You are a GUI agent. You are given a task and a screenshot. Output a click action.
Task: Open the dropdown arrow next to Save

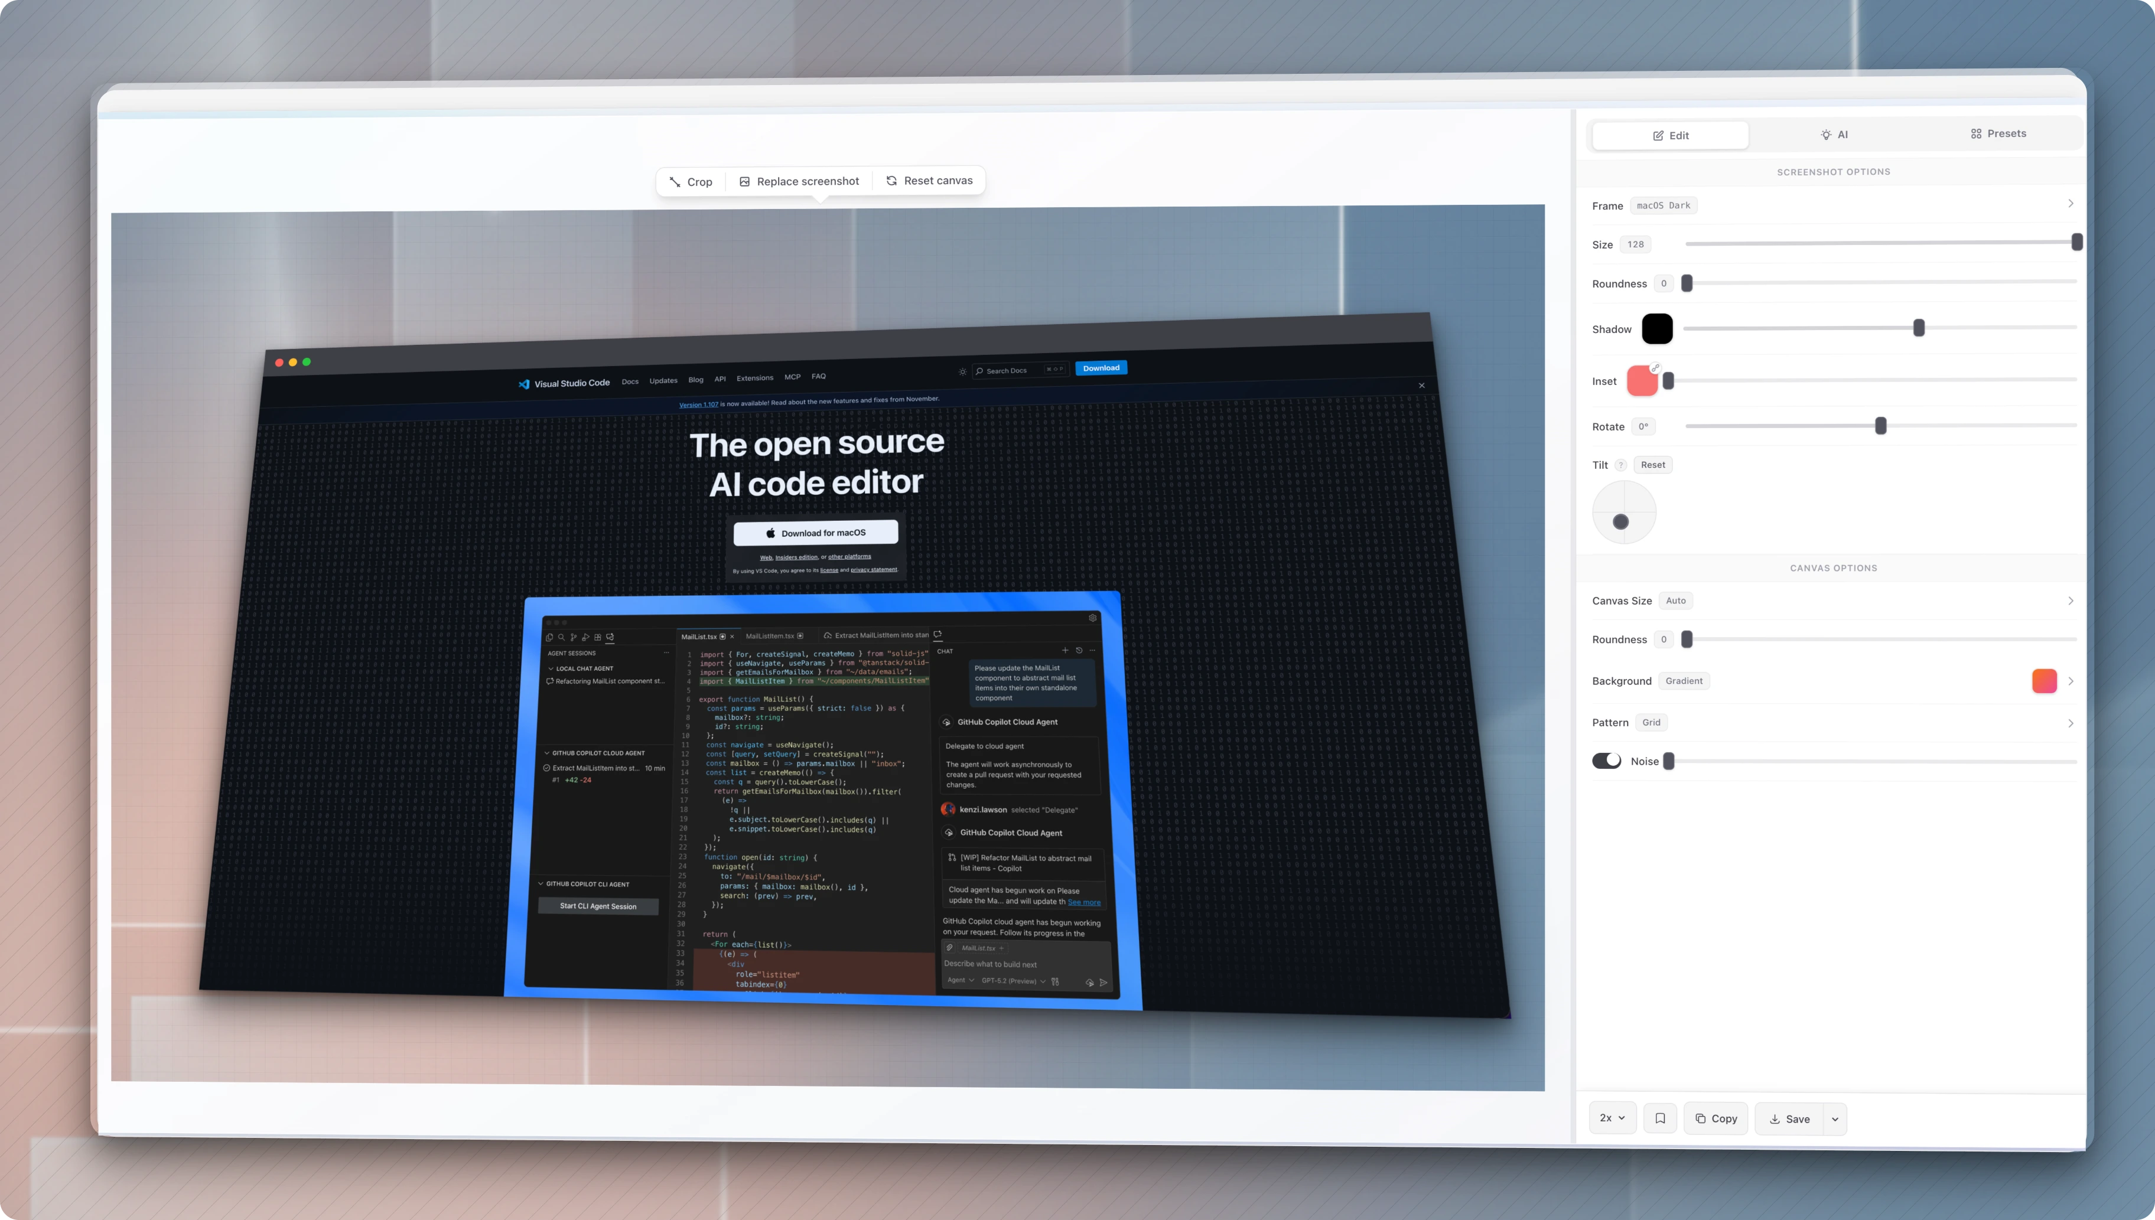click(x=1835, y=1120)
